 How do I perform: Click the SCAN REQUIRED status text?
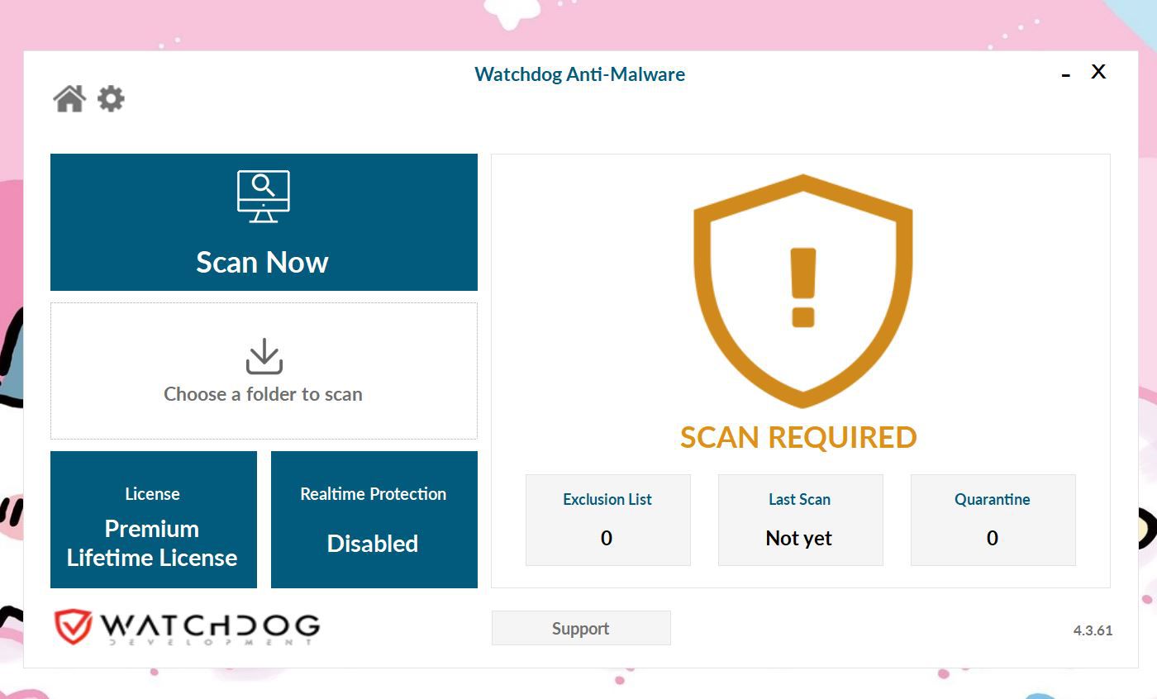(798, 437)
